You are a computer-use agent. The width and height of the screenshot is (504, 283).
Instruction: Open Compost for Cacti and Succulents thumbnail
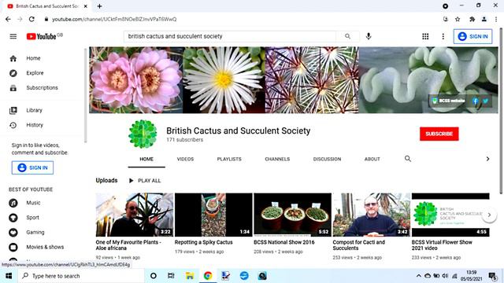click(x=371, y=215)
